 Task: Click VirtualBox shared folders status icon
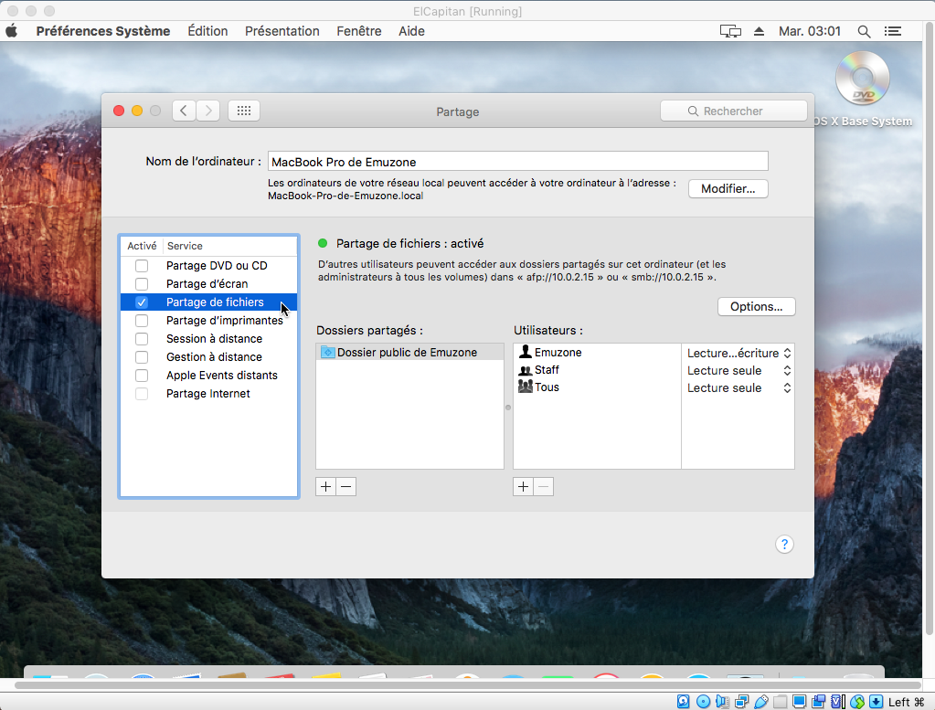pos(780,701)
